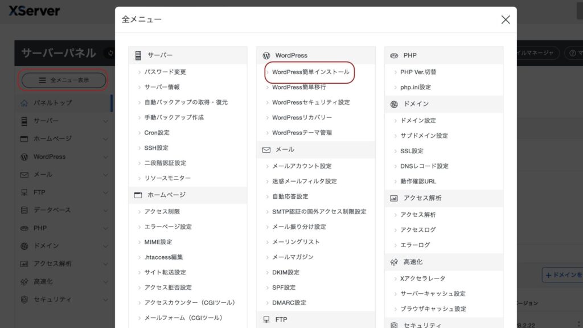Open エラーログ under アクセス解析
The height and width of the screenshot is (328, 583).
(415, 245)
